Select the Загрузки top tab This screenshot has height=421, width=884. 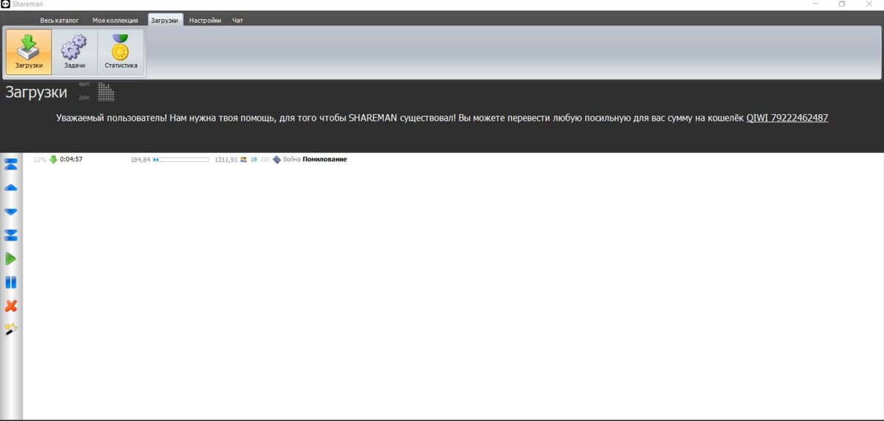165,21
